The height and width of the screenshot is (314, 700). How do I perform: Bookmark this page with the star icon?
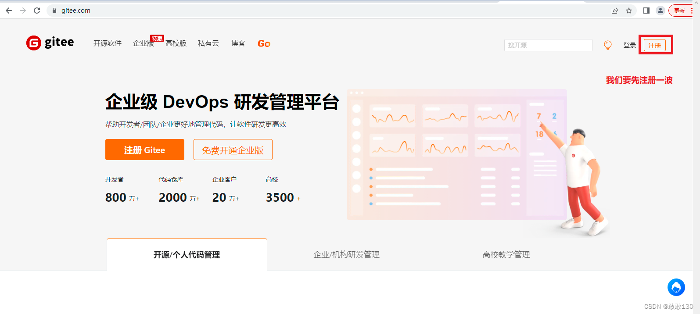(629, 11)
